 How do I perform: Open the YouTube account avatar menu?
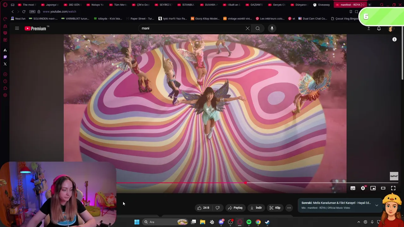tap(390, 28)
